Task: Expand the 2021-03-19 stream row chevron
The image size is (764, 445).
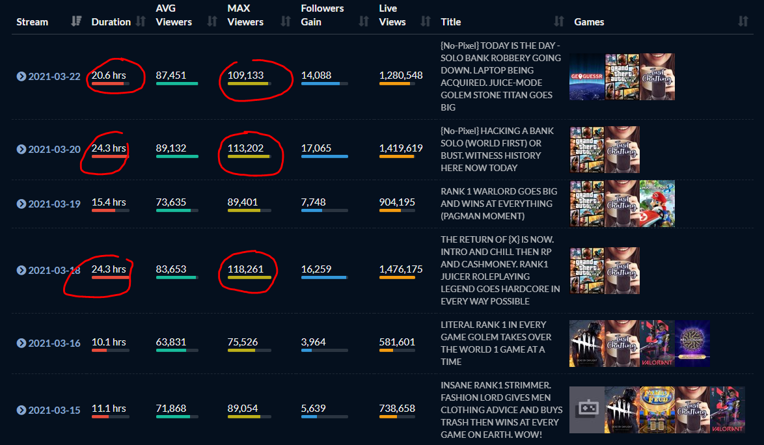Action: pos(21,204)
